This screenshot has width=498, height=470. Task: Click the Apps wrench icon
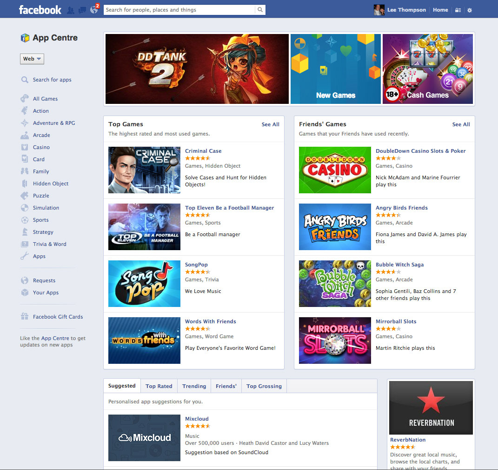coord(25,256)
